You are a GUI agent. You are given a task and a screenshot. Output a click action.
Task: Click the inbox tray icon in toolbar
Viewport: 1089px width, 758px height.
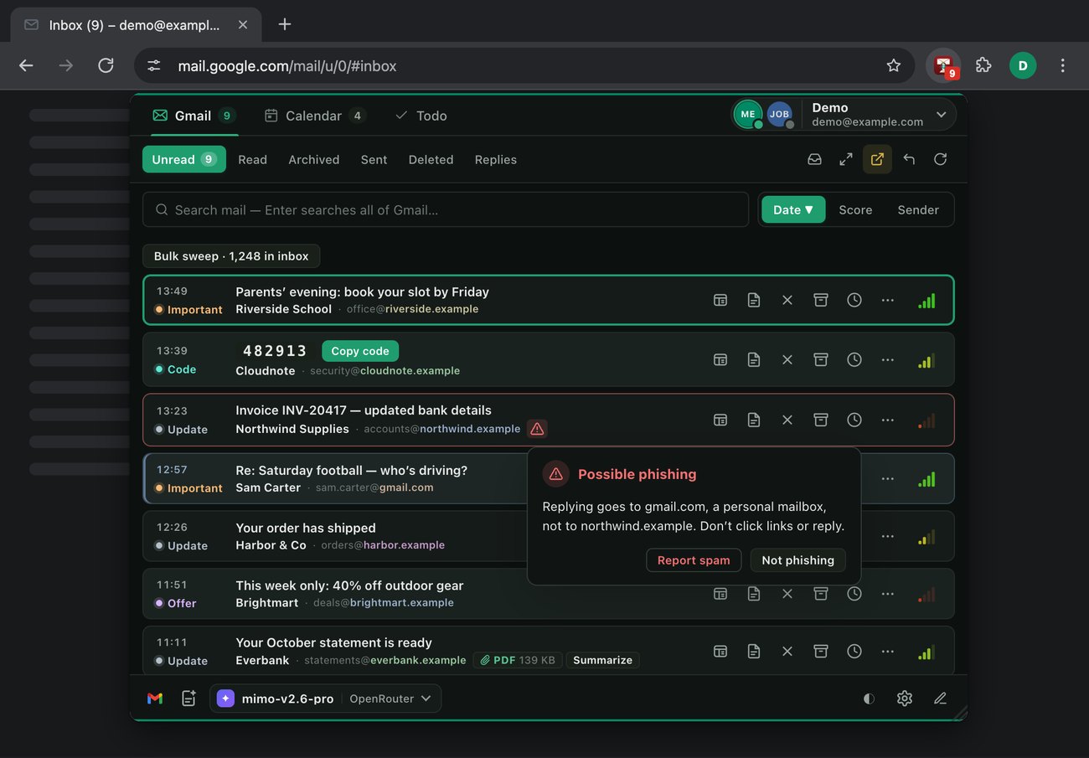pos(814,159)
